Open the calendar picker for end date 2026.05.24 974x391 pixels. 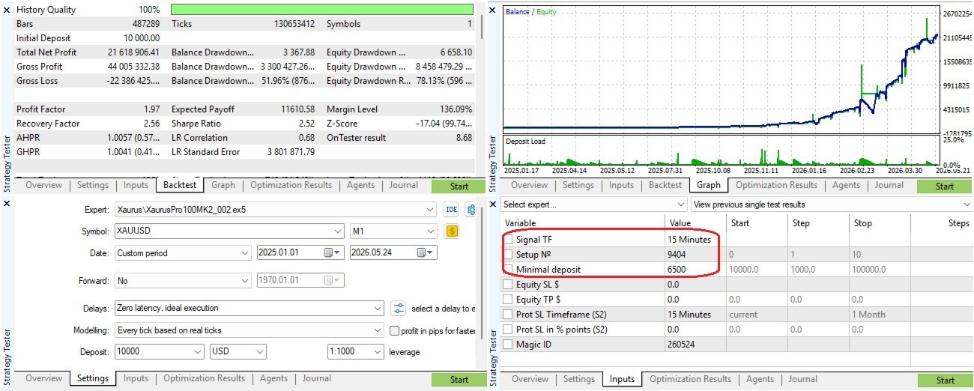424,253
